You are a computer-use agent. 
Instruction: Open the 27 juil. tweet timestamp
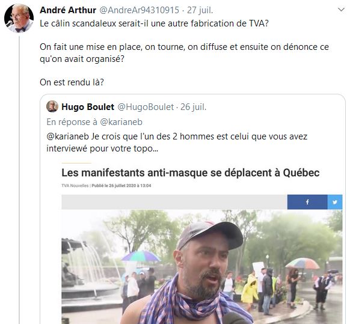click(200, 10)
